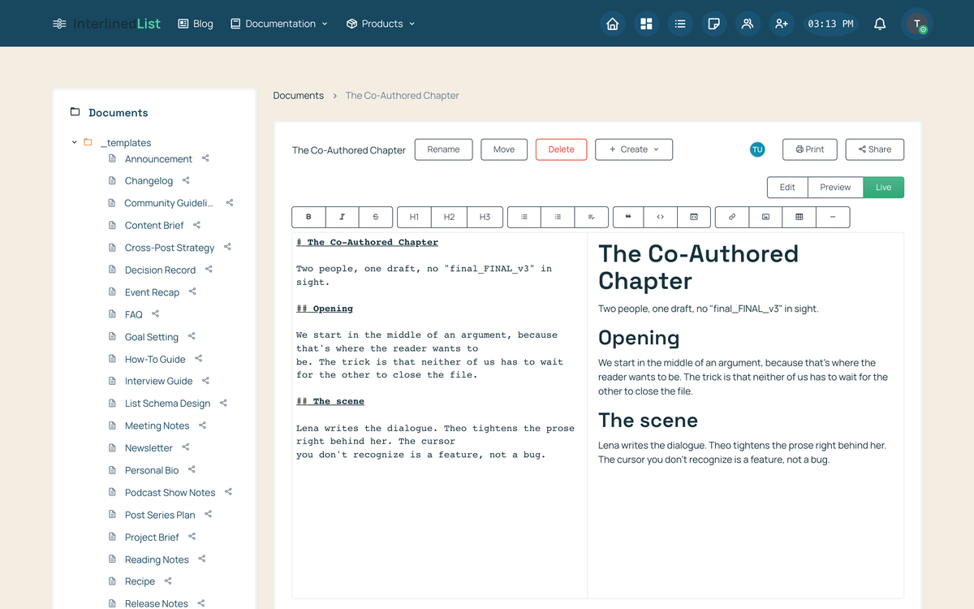
Task: Go to the Home icon in navbar
Action: tap(613, 24)
